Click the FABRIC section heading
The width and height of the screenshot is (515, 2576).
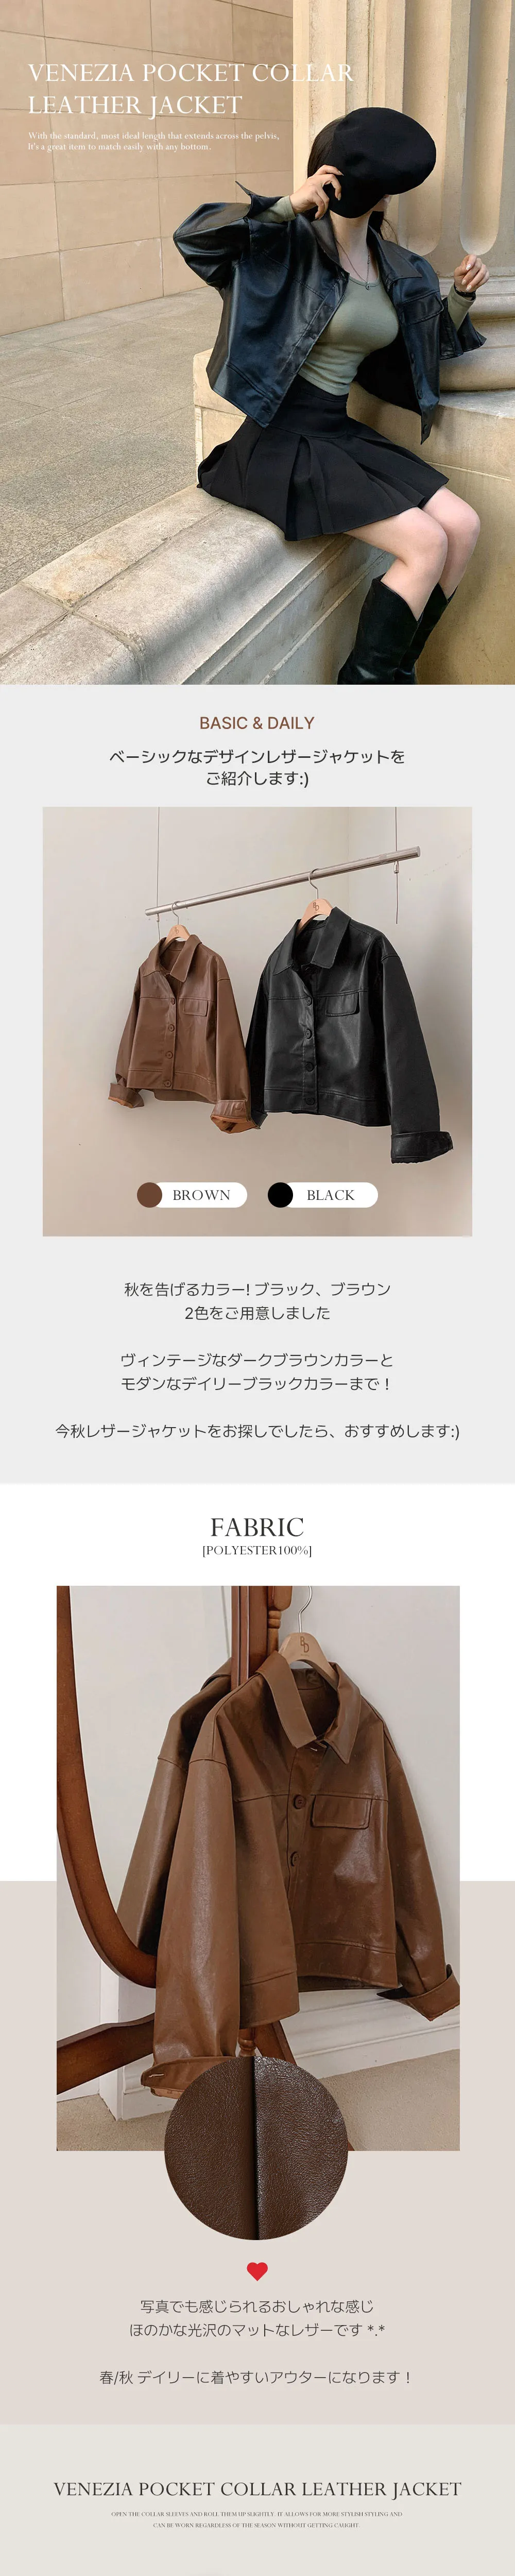(x=257, y=1527)
